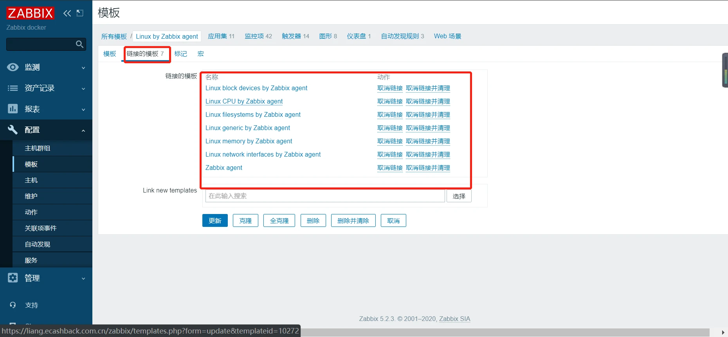Viewport: 728px width, 337px height.
Task: Click the chart icon beside 报表
Action: (x=13, y=109)
